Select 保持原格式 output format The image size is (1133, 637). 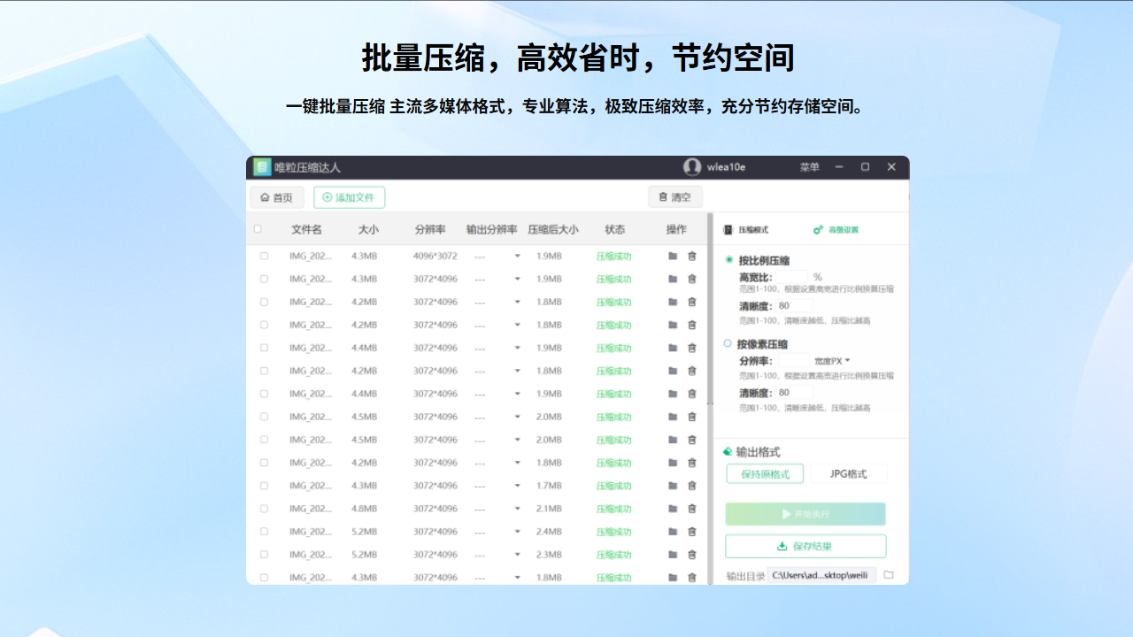point(764,473)
